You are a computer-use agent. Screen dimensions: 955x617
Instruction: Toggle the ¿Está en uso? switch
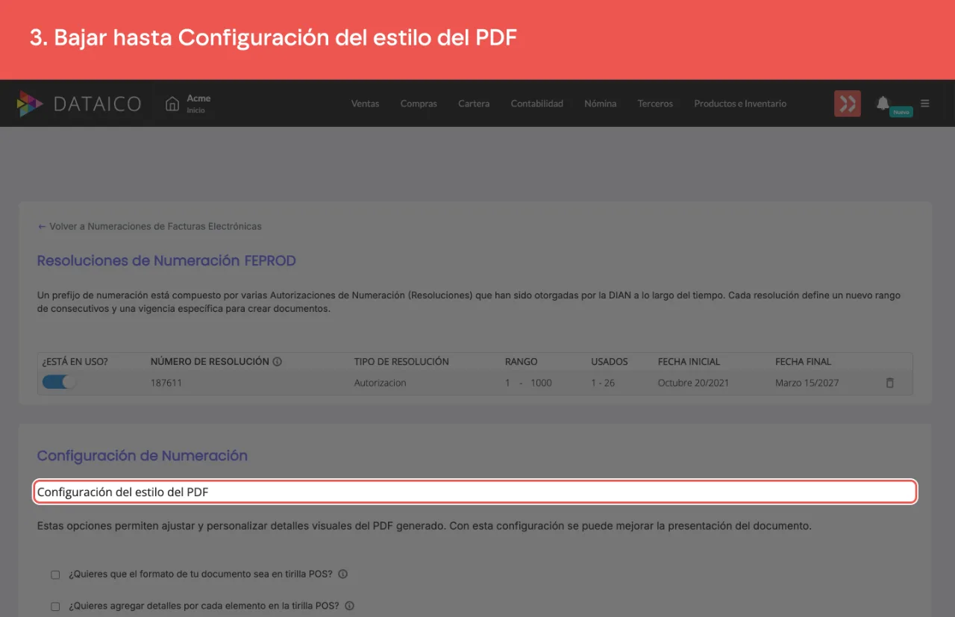click(x=59, y=382)
